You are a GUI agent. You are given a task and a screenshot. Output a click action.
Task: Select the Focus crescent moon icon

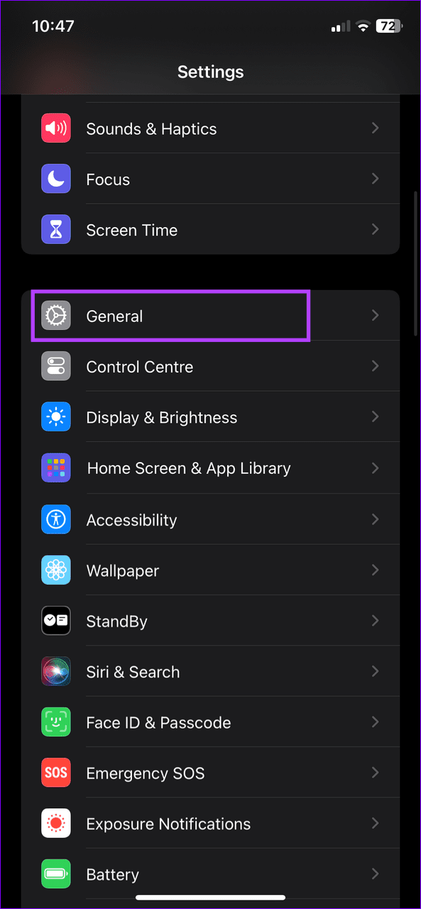pos(55,179)
